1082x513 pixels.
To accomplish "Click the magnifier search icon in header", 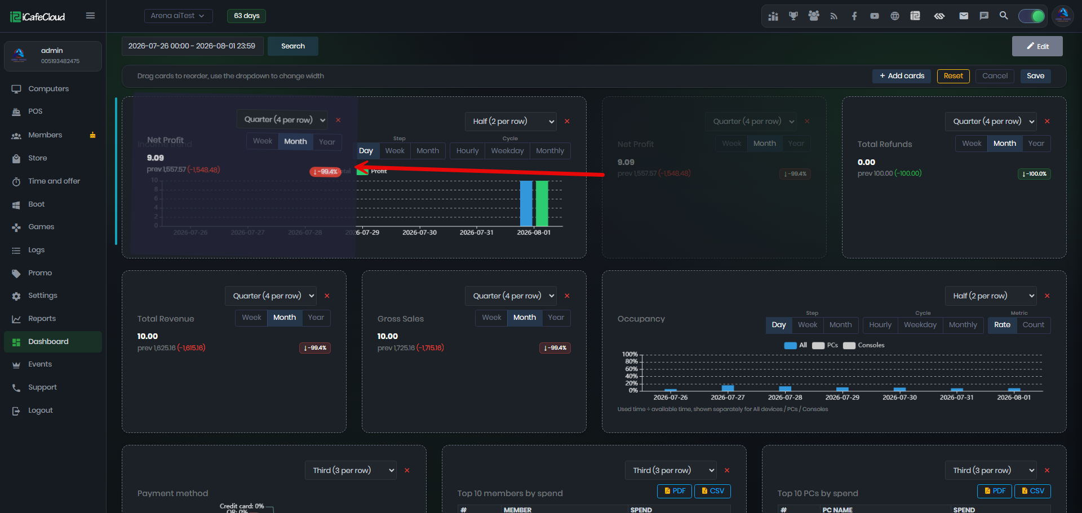I will [x=1004, y=16].
